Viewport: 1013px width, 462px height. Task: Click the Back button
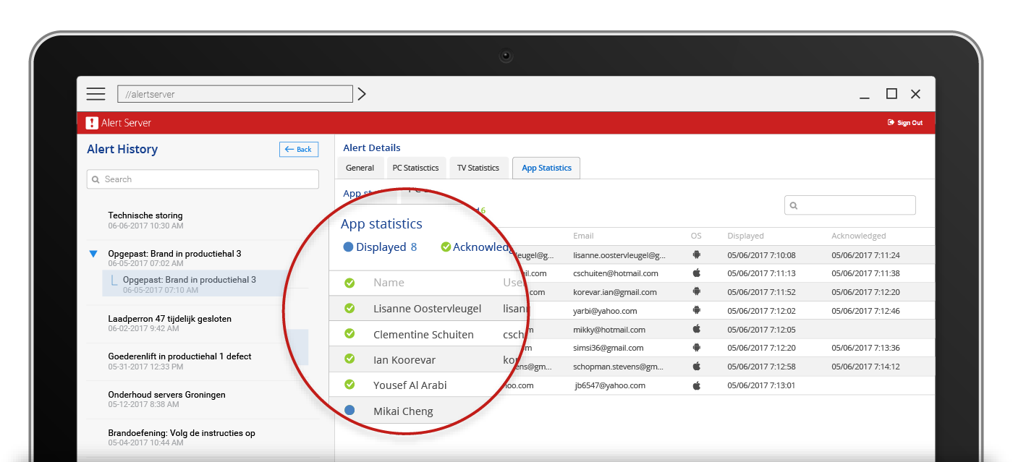[x=298, y=150]
